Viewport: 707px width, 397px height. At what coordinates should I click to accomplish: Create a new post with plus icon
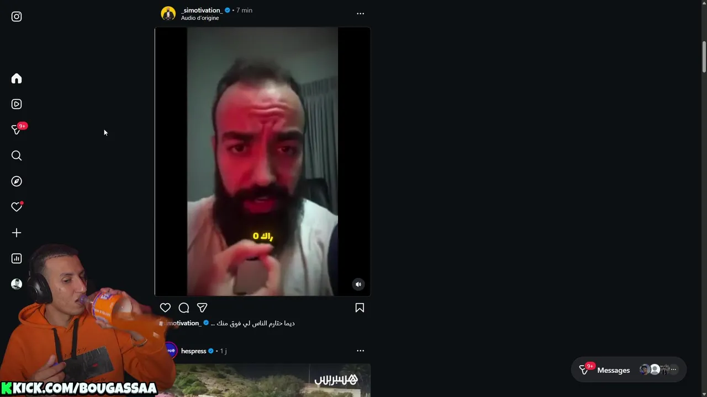pyautogui.click(x=17, y=233)
